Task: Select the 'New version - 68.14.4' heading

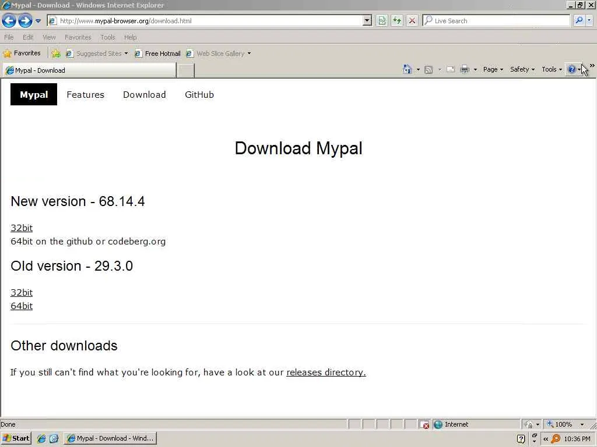Action: [x=78, y=201]
